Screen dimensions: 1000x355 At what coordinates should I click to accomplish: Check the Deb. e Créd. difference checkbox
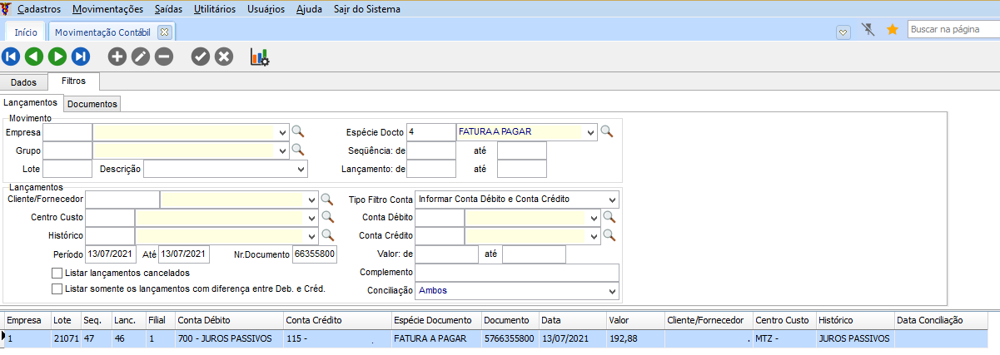57,289
